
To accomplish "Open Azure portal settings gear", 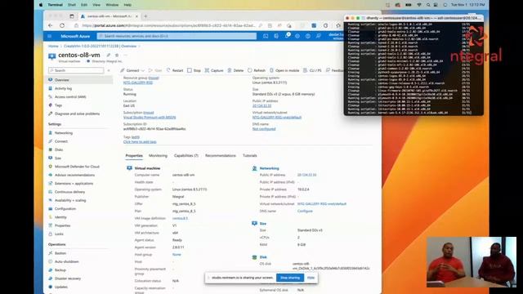I will click(297, 36).
